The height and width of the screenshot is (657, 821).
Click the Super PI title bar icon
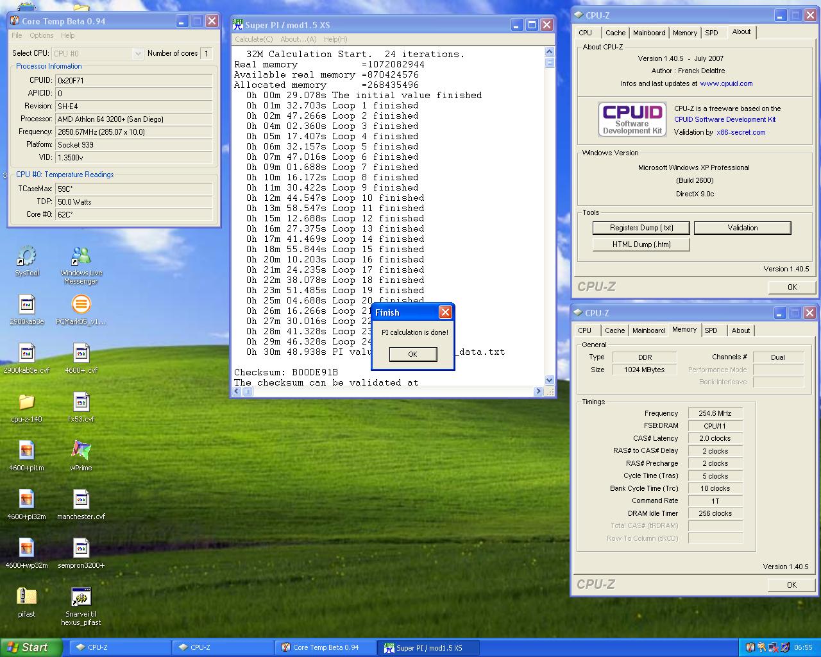(x=237, y=24)
